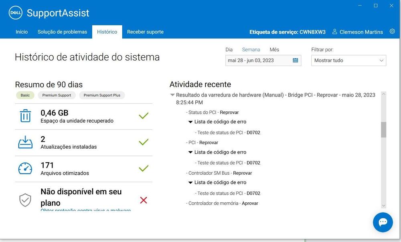
Task: Open the settings gear icon
Action: click(392, 31)
